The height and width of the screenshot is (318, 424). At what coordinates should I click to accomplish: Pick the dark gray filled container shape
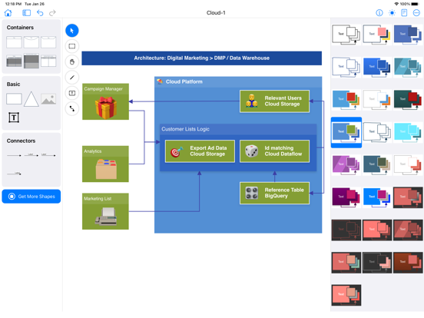(31, 61)
